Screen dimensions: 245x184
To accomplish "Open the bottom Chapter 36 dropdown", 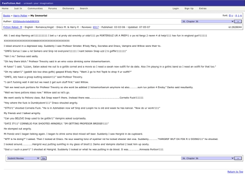I will (207, 159).
